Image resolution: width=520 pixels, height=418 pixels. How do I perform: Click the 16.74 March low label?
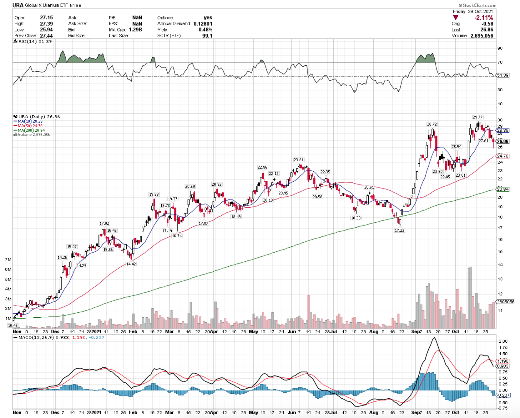point(177,236)
